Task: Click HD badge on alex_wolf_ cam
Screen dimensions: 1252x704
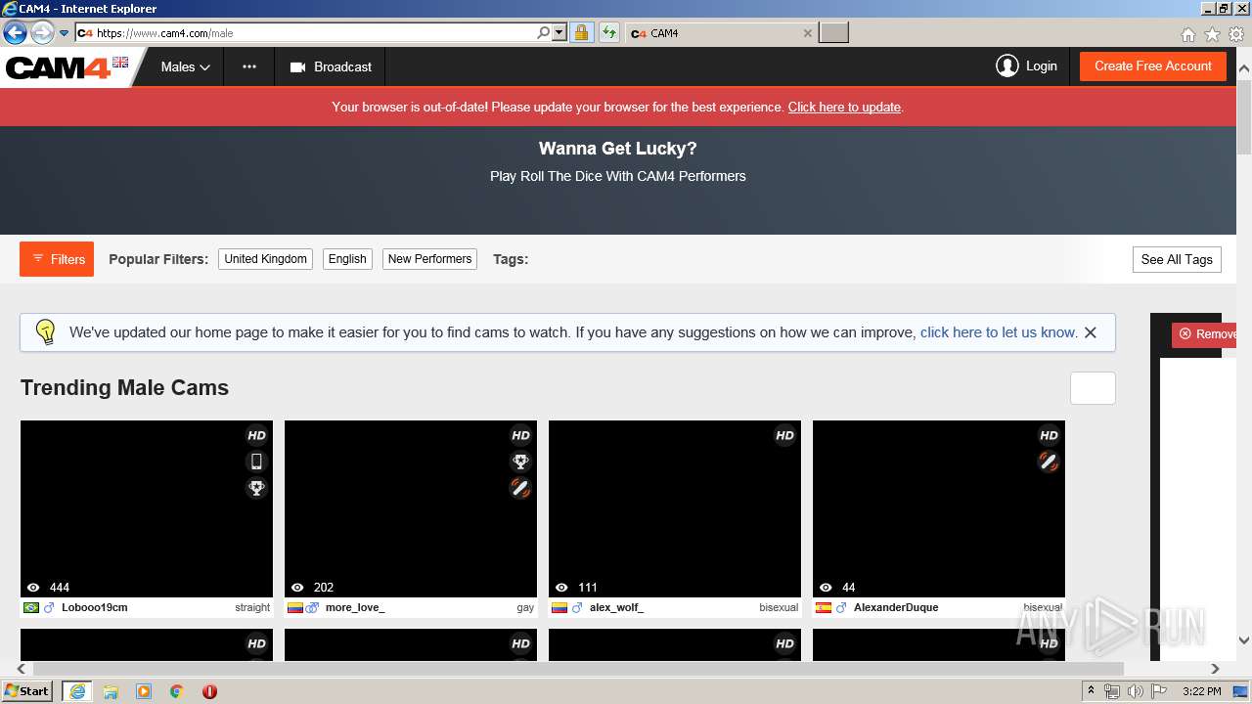Action: coord(784,436)
